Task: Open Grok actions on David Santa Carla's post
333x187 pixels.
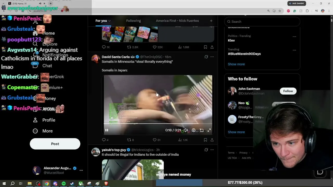Action: (x=206, y=57)
